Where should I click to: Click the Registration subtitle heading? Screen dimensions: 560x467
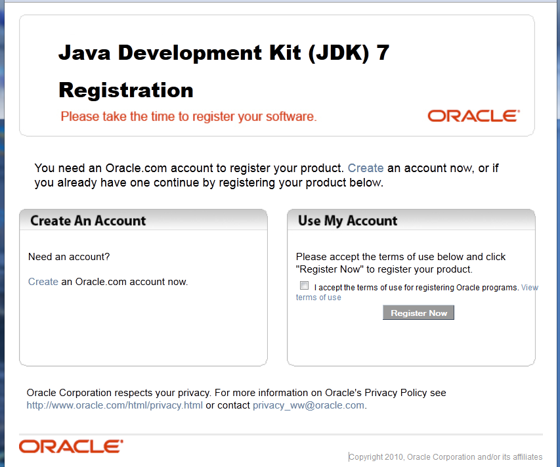point(125,90)
